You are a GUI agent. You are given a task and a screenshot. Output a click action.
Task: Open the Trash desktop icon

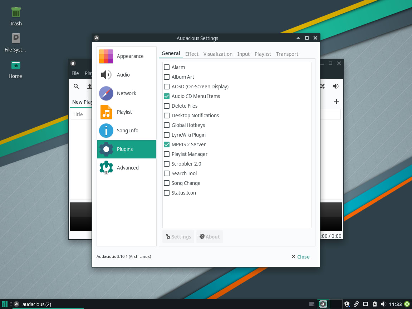[16, 16]
